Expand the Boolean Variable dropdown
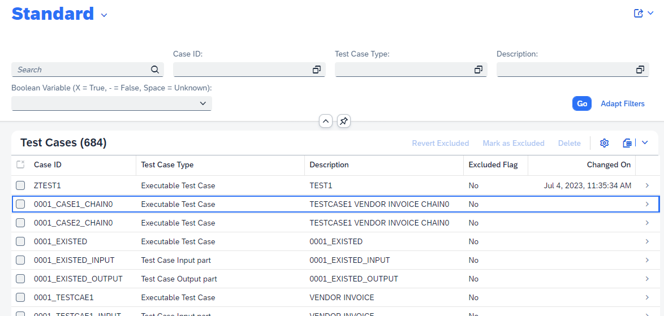Screen dimensions: 664x316 click(x=203, y=103)
